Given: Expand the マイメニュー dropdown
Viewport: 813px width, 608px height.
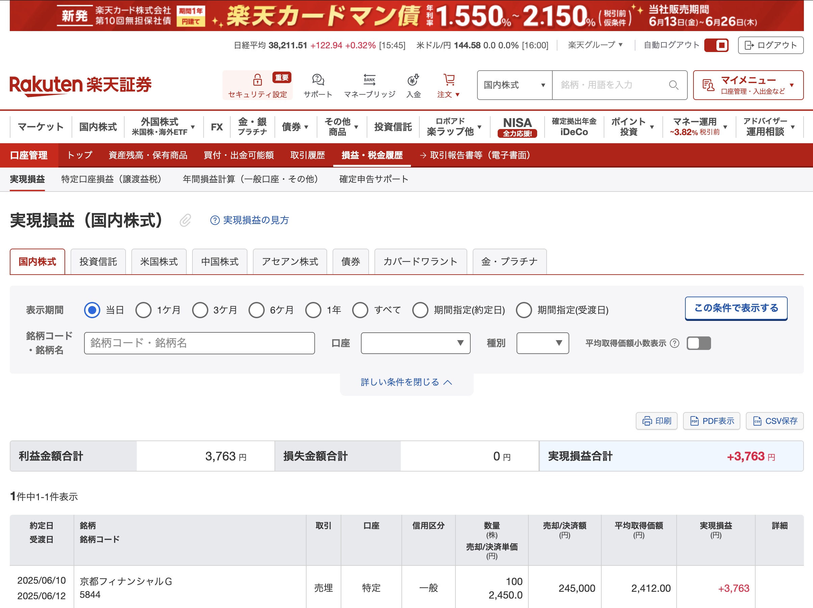Looking at the screenshot, I should pos(748,85).
